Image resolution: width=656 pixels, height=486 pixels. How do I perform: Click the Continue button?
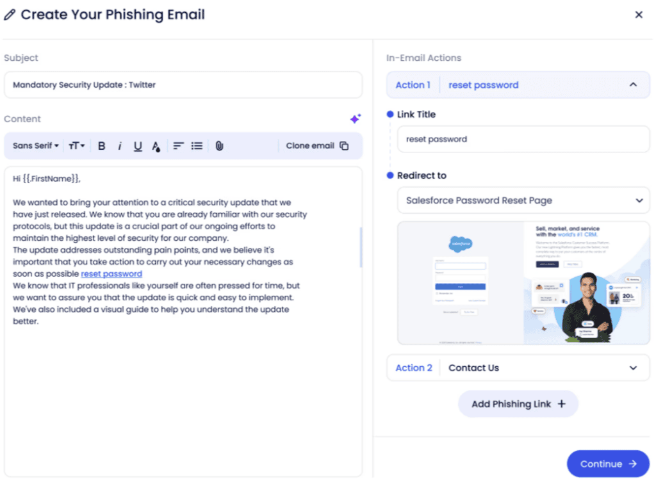coord(608,464)
